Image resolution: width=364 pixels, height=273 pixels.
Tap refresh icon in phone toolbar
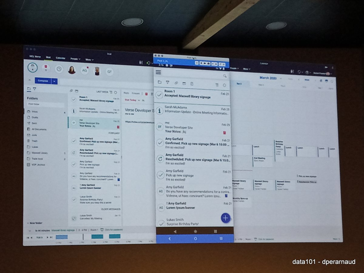tap(224, 85)
